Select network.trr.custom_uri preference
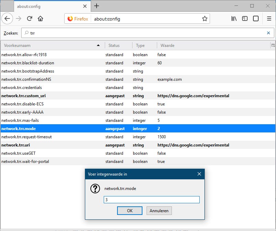 tap(138, 96)
